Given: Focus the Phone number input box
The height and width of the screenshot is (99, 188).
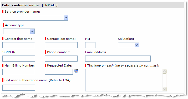Looking at the screenshot, I should (x=61, y=58).
